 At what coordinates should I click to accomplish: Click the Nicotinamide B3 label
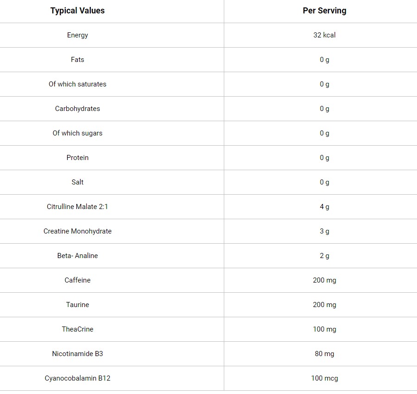[x=77, y=354]
